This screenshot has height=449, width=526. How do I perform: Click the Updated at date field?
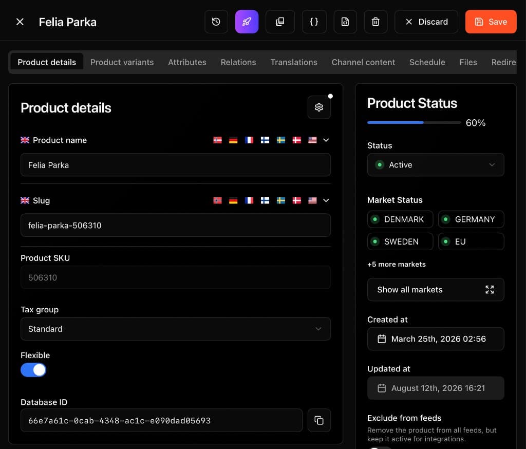click(436, 388)
